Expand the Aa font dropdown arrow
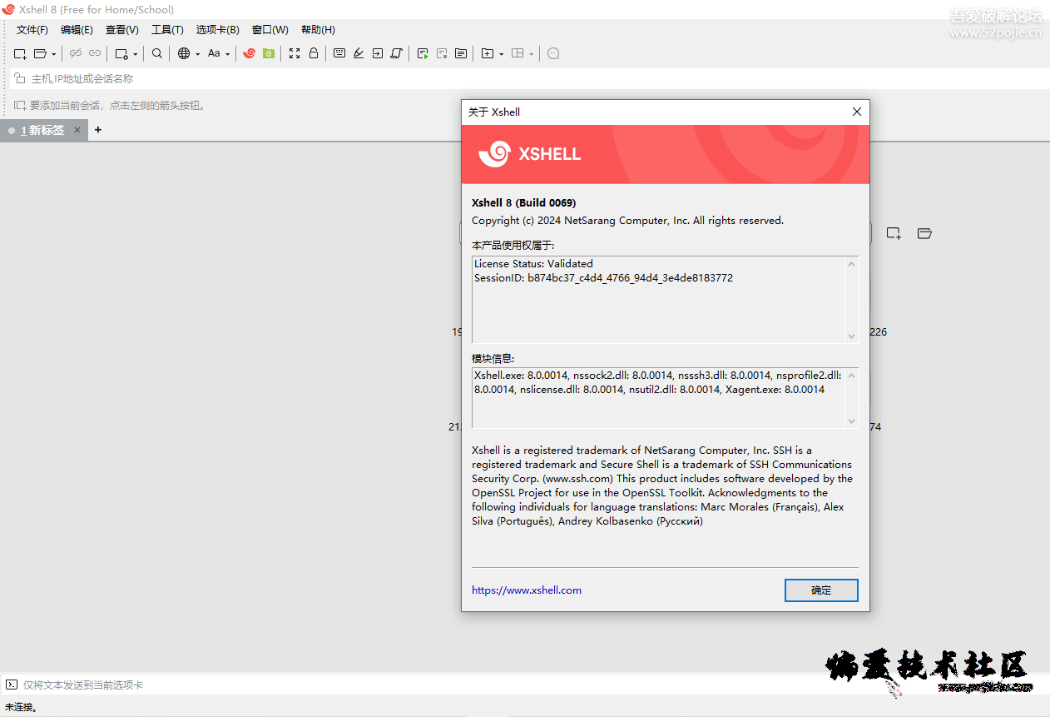This screenshot has height=717, width=1050. pyautogui.click(x=227, y=54)
